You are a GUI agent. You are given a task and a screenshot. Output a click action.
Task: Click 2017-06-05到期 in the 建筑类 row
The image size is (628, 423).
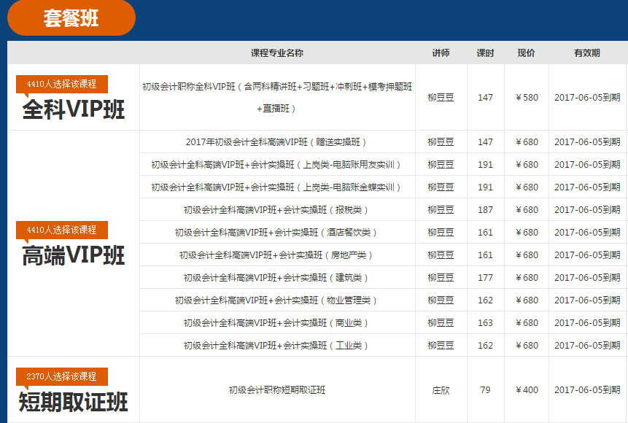587,278
